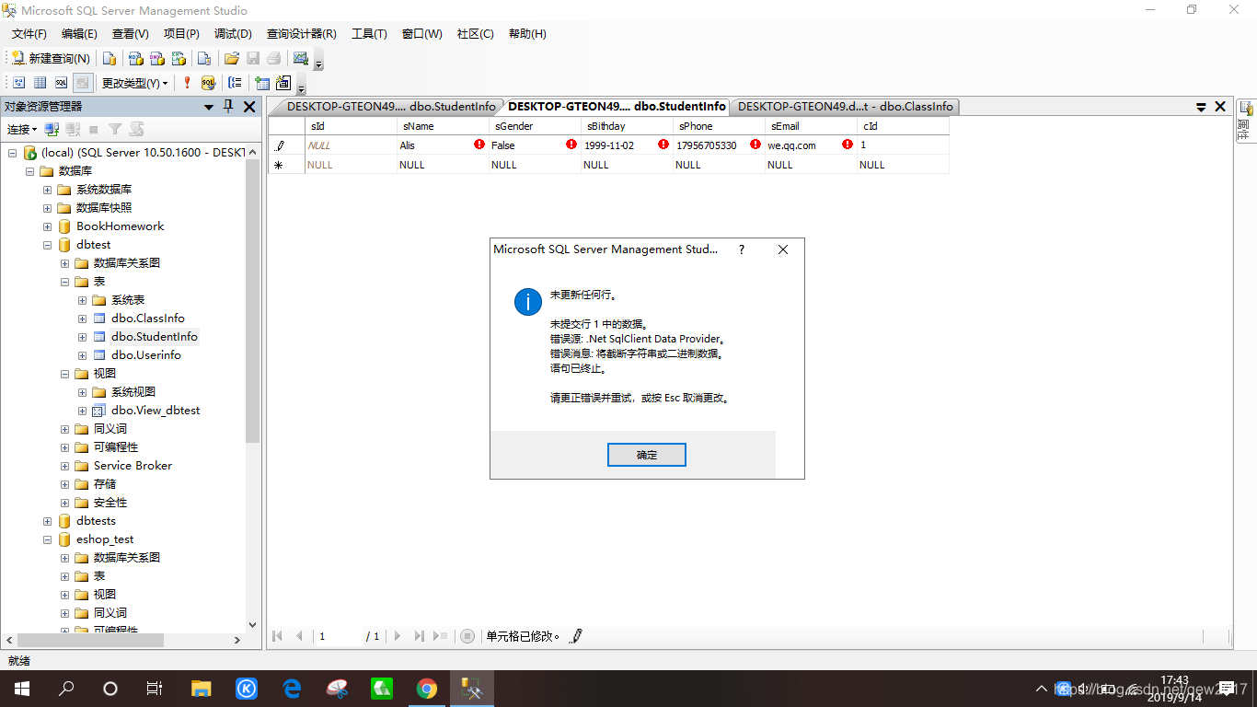Image resolution: width=1257 pixels, height=707 pixels.
Task: Expand the dbtests database node
Action: click(48, 521)
